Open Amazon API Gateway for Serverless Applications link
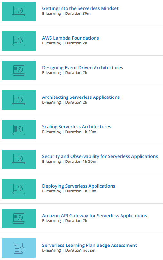The image size is (163, 260). tap(95, 216)
